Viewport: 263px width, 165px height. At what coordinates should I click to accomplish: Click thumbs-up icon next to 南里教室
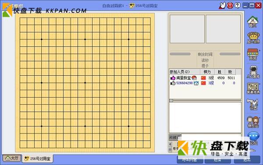click(173, 78)
